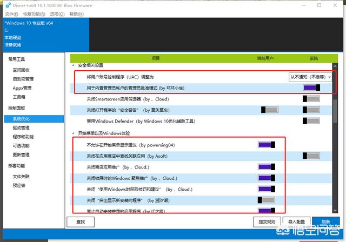Viewport: 346px width, 242px height.
Task: Click the 常用工具 sidebar heading
Action: pos(17,59)
